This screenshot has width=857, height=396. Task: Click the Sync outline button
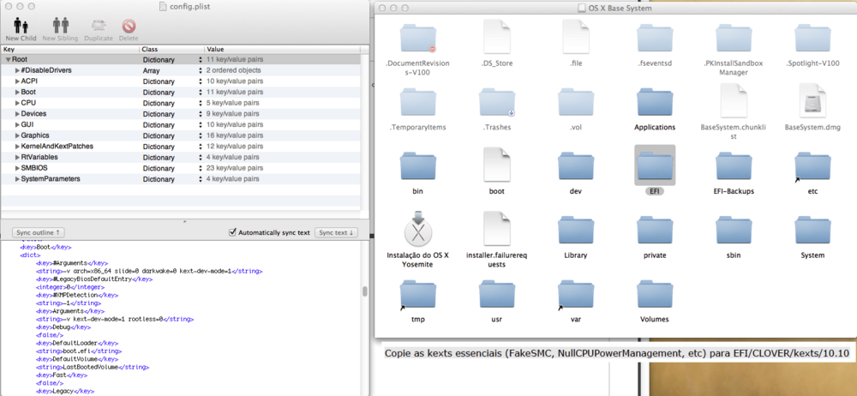pos(38,232)
